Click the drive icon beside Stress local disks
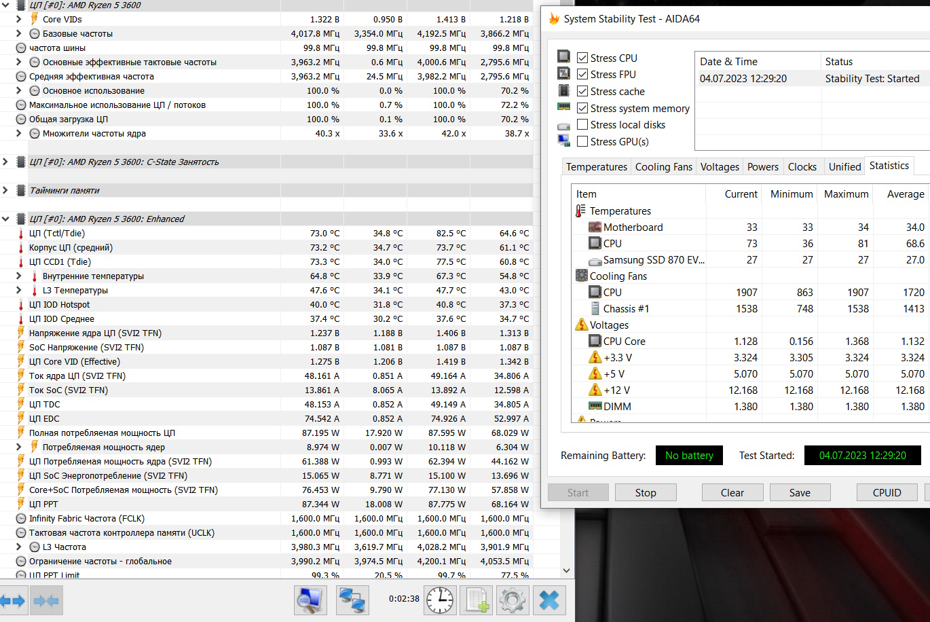930x622 pixels. point(563,126)
